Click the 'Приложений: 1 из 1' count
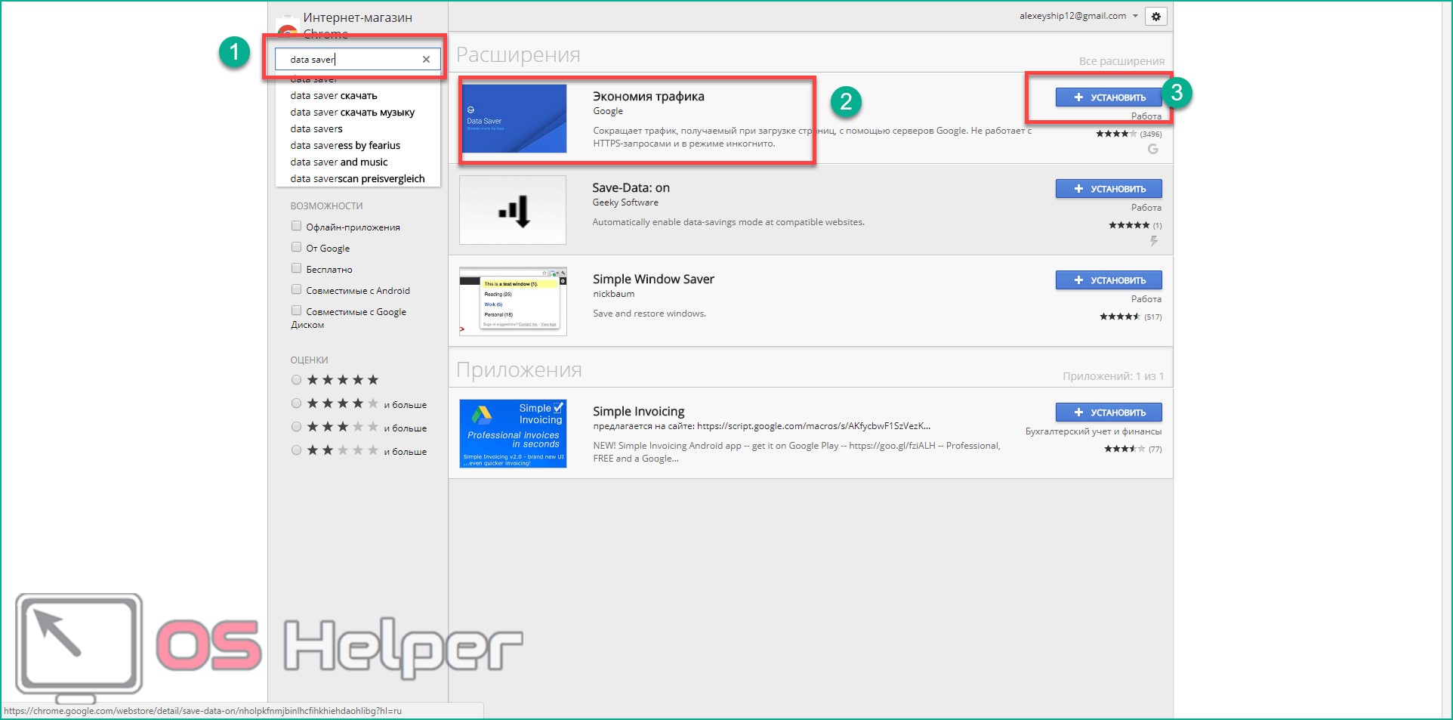The width and height of the screenshot is (1453, 720). (1113, 376)
